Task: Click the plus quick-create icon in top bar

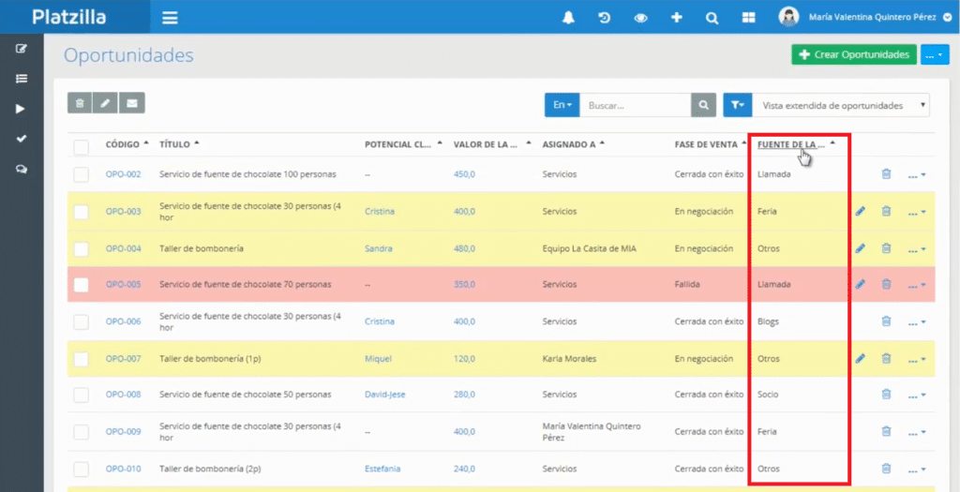Action: tap(677, 18)
